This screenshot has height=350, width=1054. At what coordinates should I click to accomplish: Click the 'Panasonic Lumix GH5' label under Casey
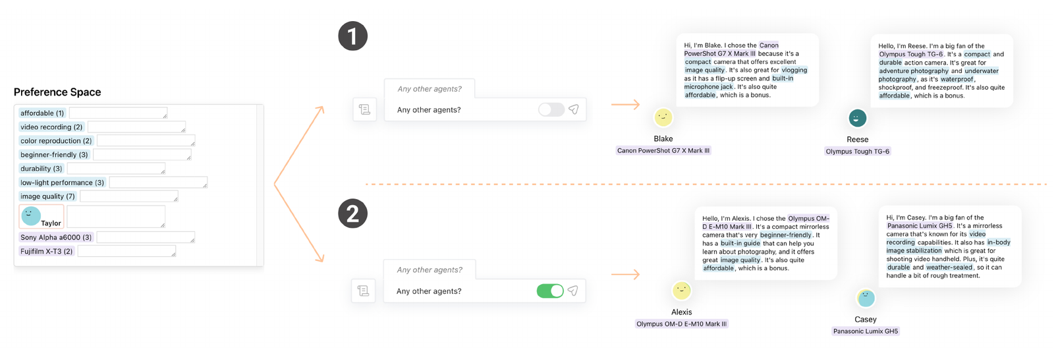click(866, 331)
